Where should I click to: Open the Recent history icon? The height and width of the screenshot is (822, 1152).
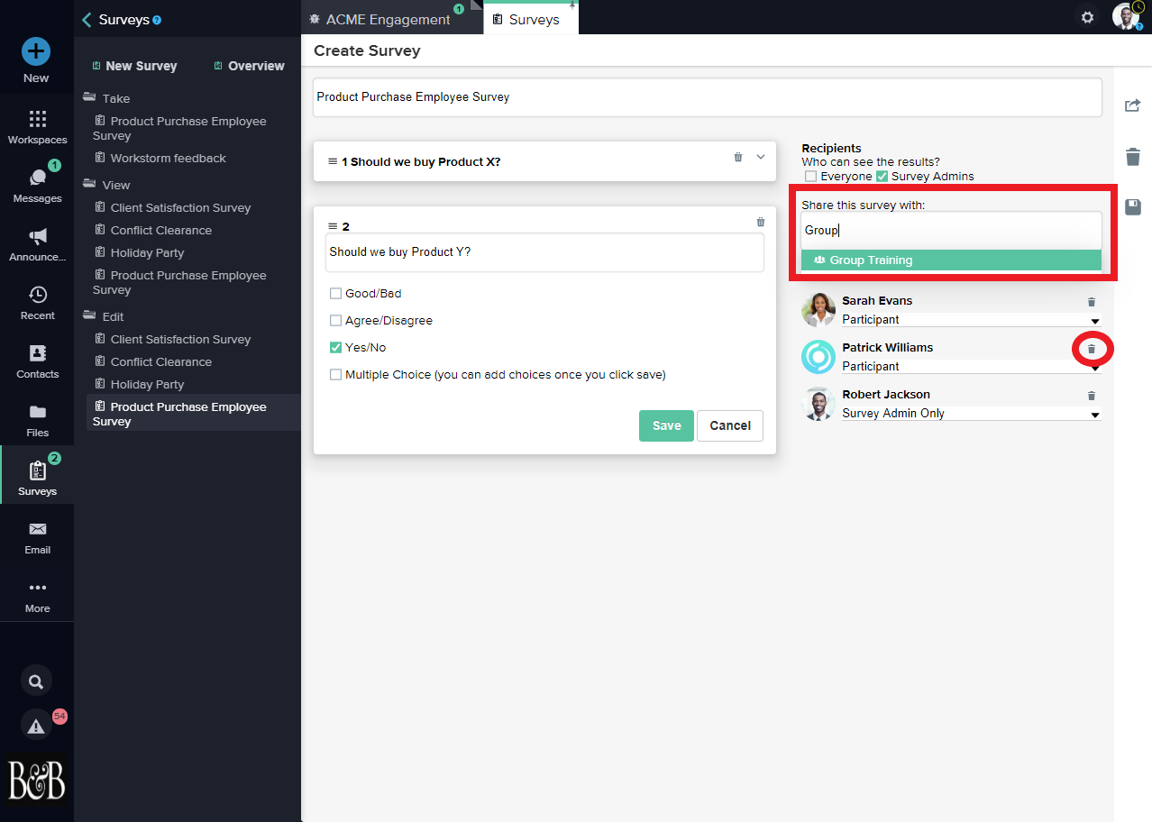37,295
